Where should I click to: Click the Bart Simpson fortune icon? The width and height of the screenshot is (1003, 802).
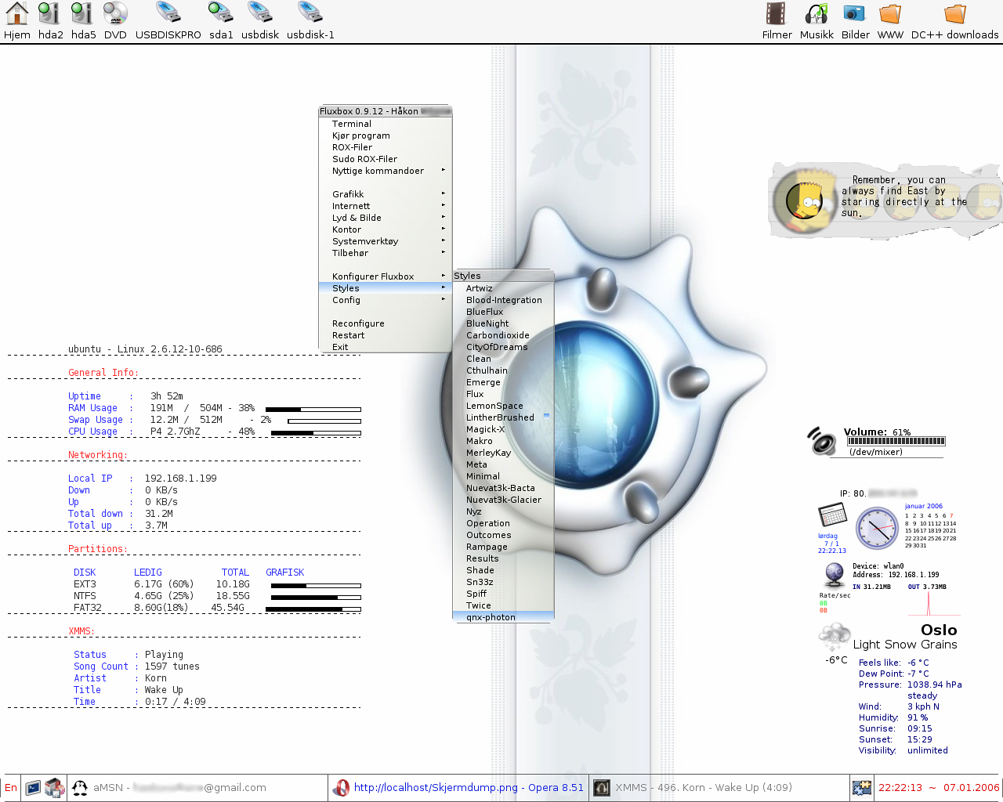click(804, 200)
